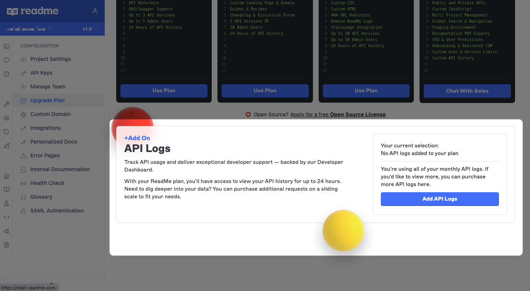Select the paintbrush appearance icon
The image size is (530, 291).
tap(6, 145)
